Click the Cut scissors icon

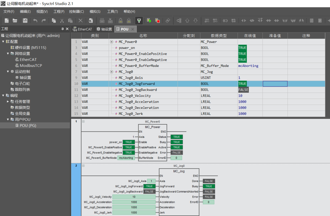[62, 20]
